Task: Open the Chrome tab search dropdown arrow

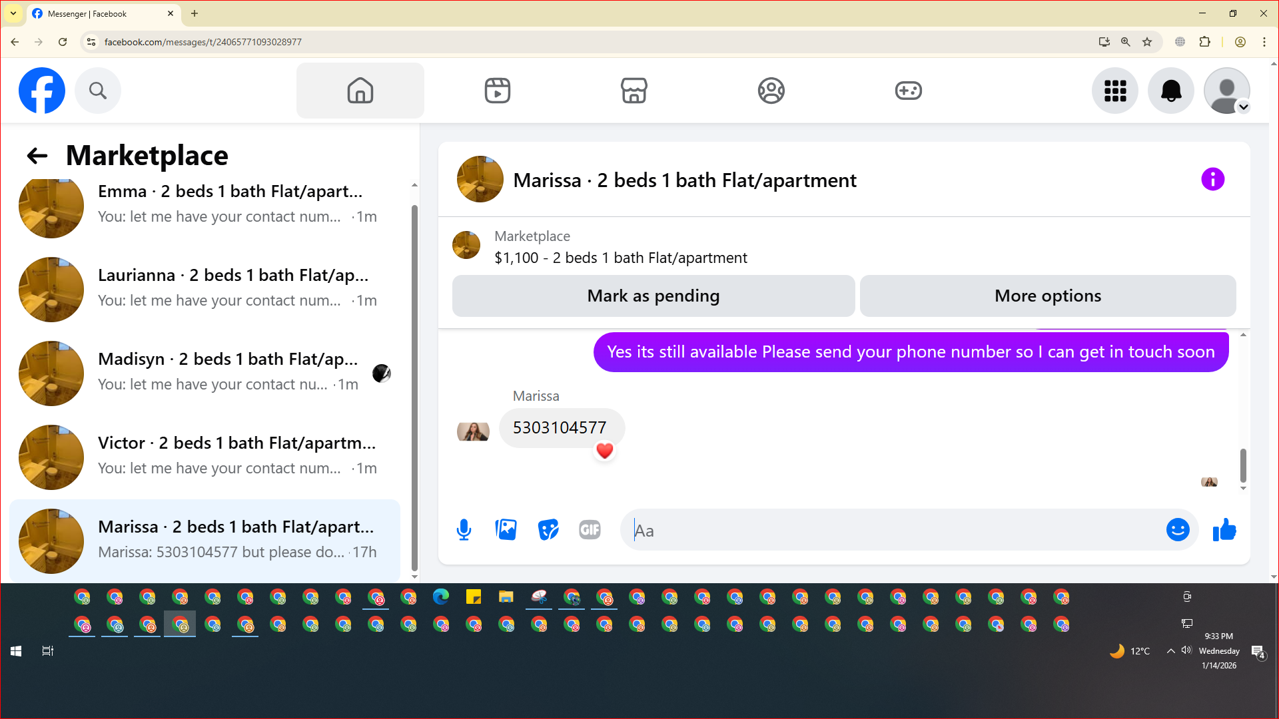Action: pos(13,13)
